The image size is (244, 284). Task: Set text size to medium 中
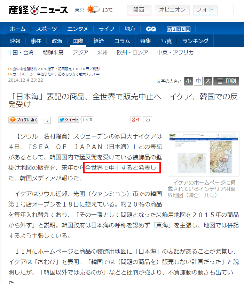198,81
